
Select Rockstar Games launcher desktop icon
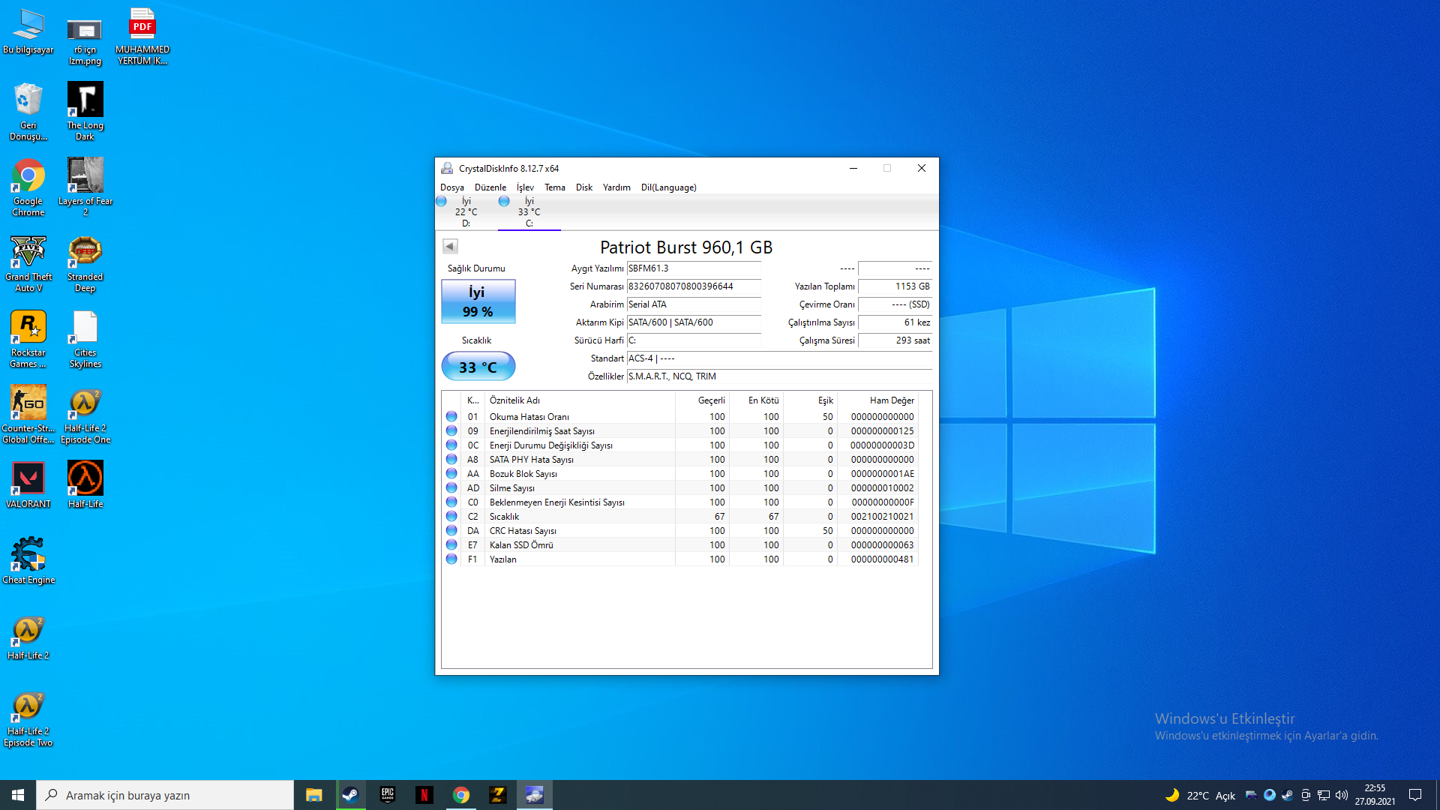tap(28, 339)
